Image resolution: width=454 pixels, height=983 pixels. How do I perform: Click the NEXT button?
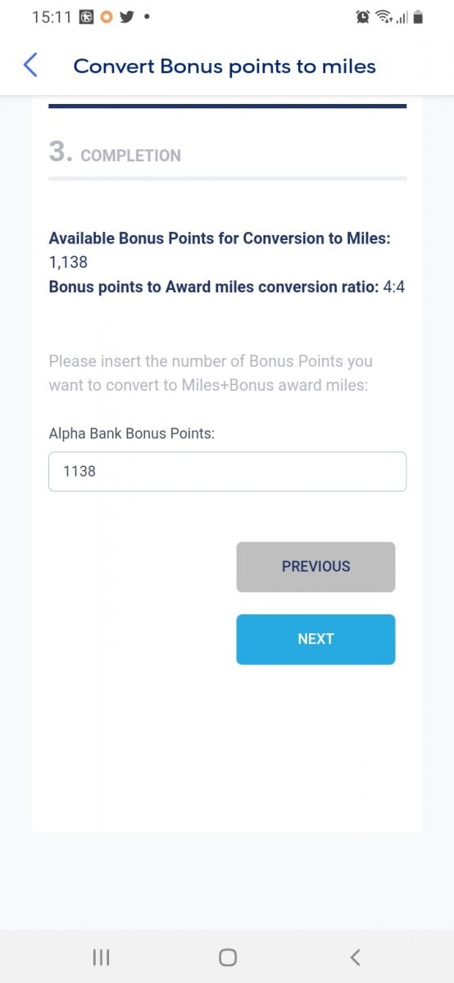pos(316,639)
